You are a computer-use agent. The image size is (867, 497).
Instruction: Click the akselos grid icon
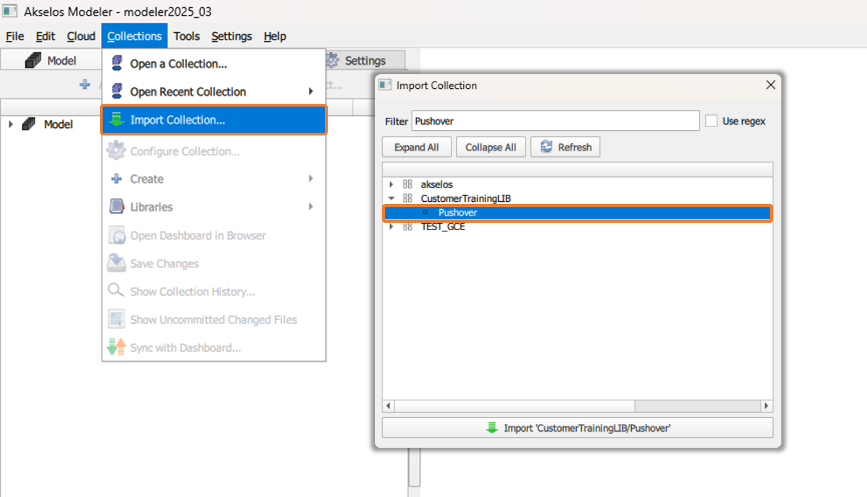407,184
